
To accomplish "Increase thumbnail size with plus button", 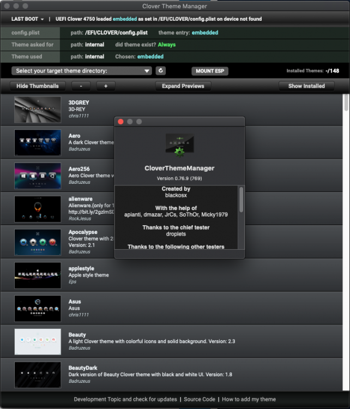I will pyautogui.click(x=106, y=86).
